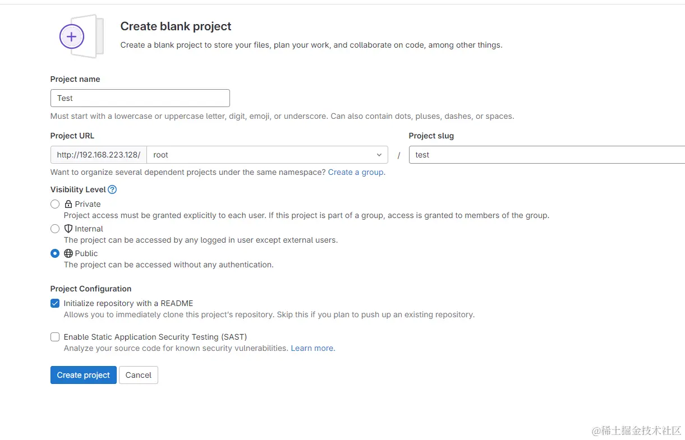Enable Static Application Security Testing checkbox
The height and width of the screenshot is (440, 685).
click(55, 337)
